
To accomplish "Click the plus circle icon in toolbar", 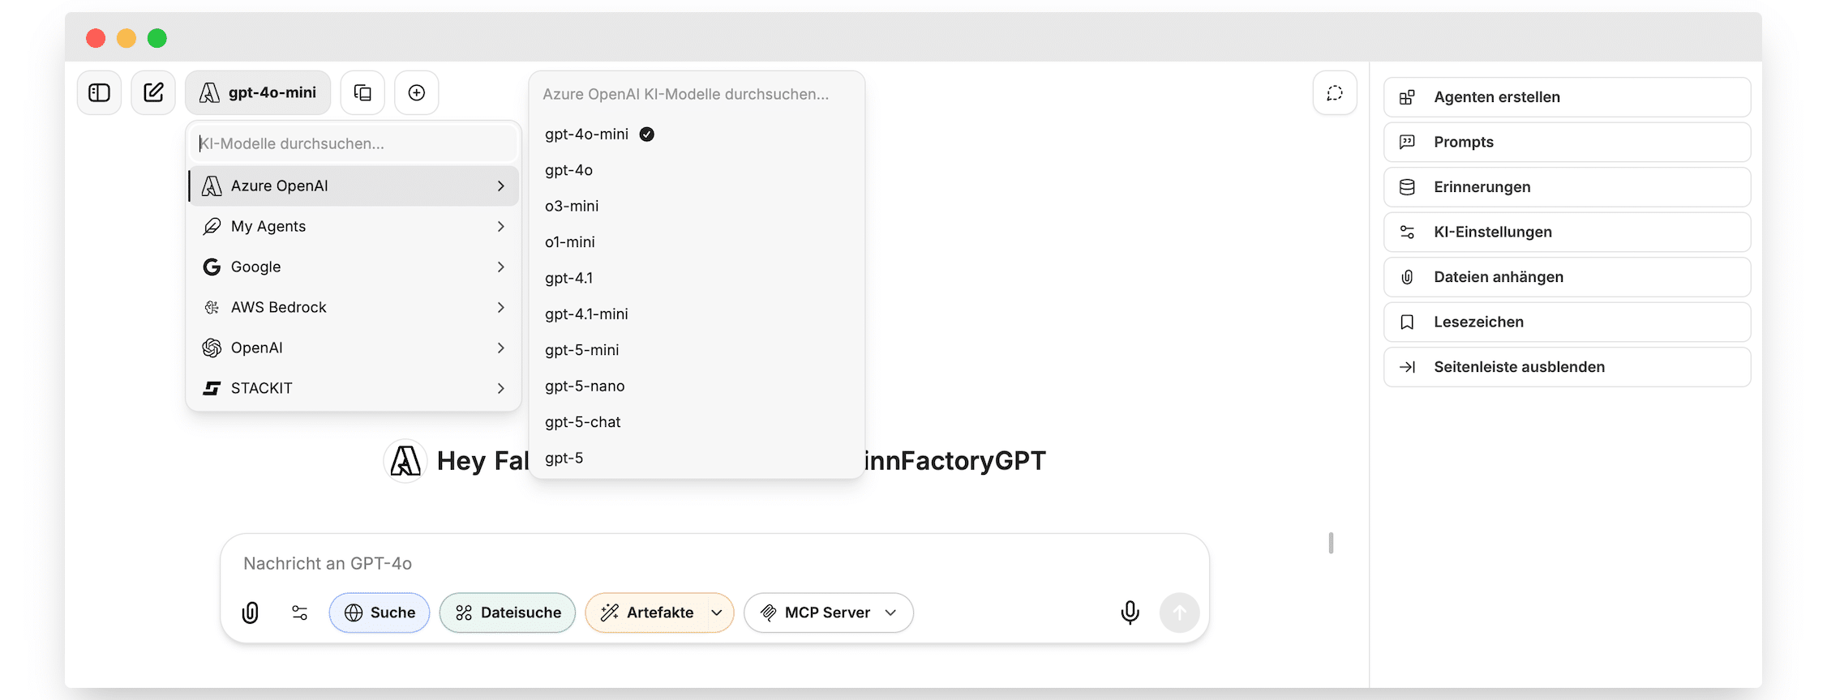I will (417, 93).
